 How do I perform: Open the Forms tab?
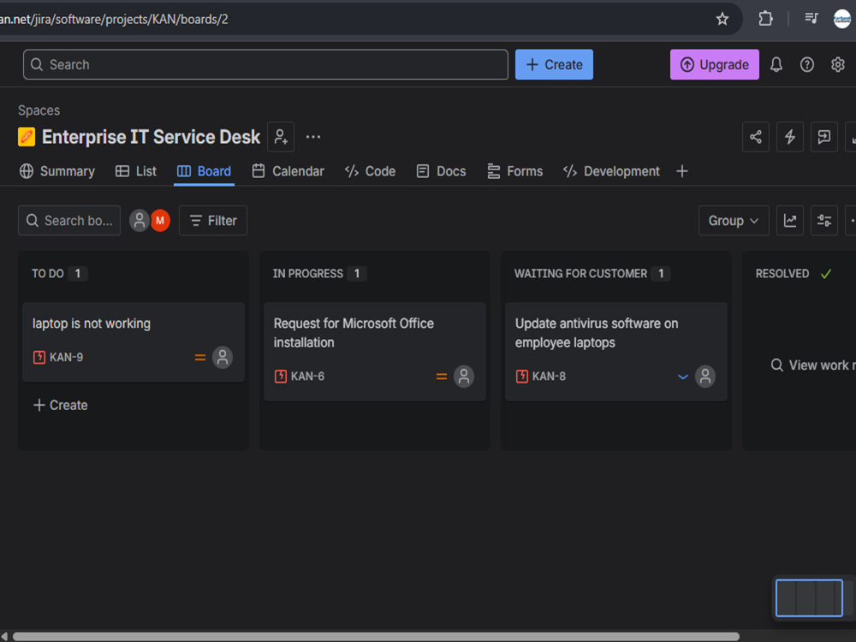point(514,171)
